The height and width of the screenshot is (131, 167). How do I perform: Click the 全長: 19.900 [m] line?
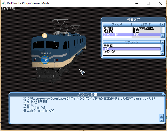34,108
